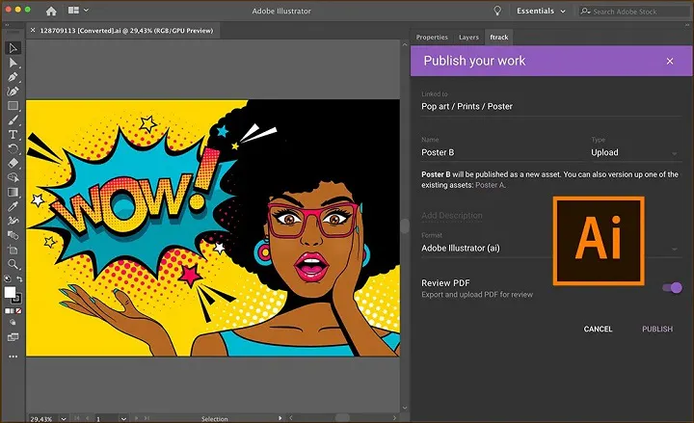
Task: Set paint to None red slash
Action: point(18,311)
